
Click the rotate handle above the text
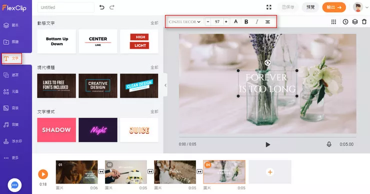[x=267, y=62]
